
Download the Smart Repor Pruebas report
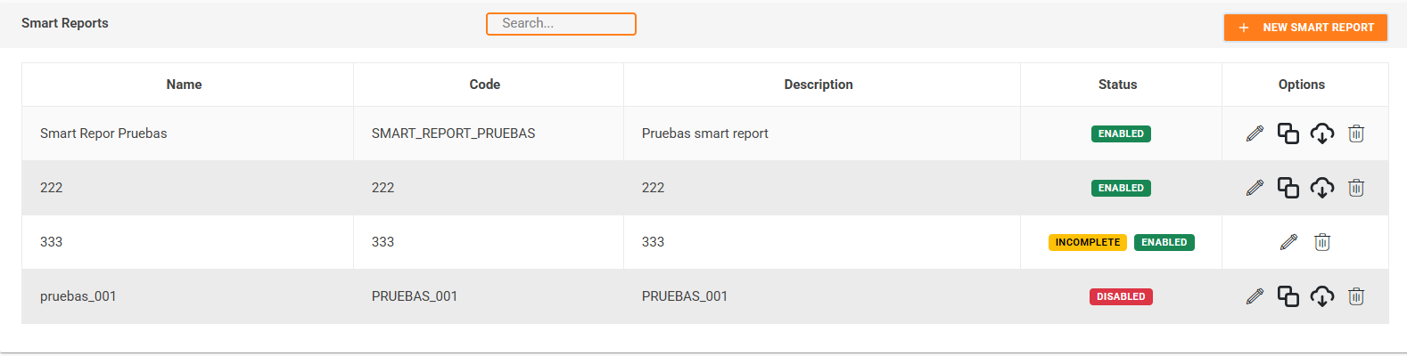pos(1322,133)
